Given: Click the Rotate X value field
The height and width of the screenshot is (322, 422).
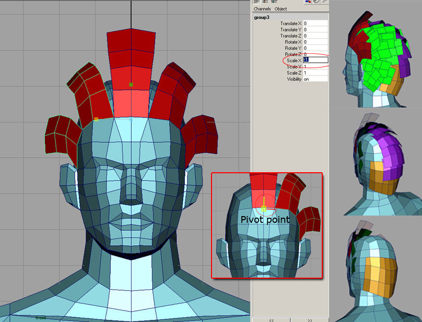Looking at the screenshot, I should (315, 42).
